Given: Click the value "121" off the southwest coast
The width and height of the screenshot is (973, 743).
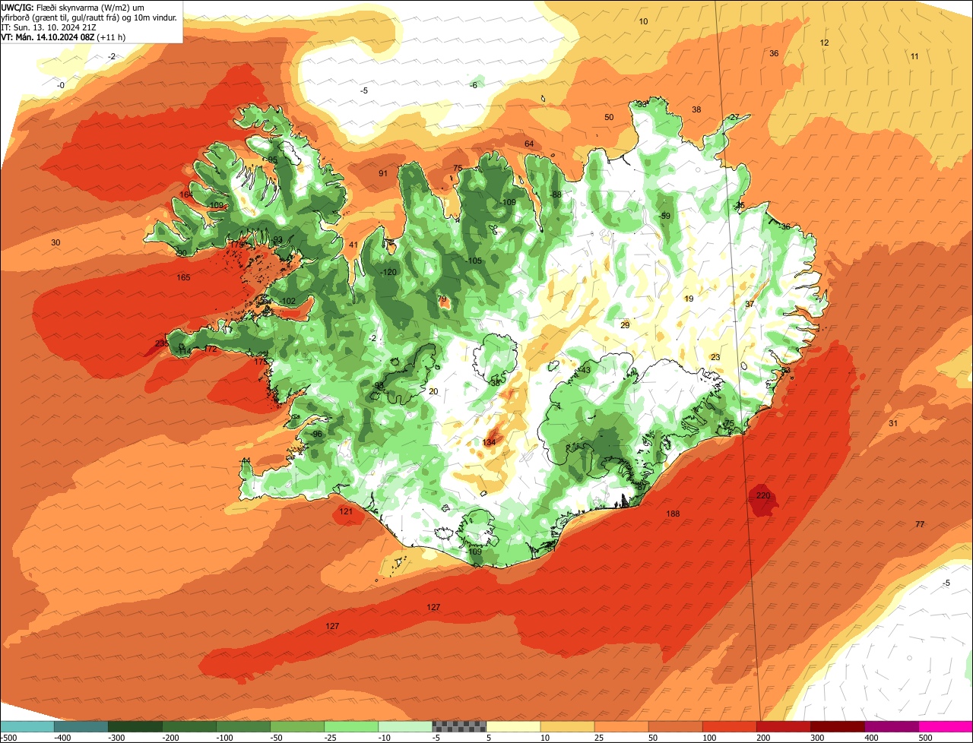Looking at the screenshot, I should click(x=346, y=512).
